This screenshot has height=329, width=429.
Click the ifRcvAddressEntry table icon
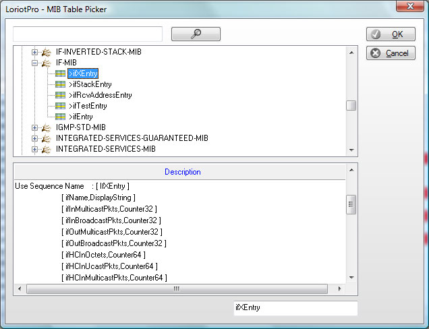[x=60, y=95]
